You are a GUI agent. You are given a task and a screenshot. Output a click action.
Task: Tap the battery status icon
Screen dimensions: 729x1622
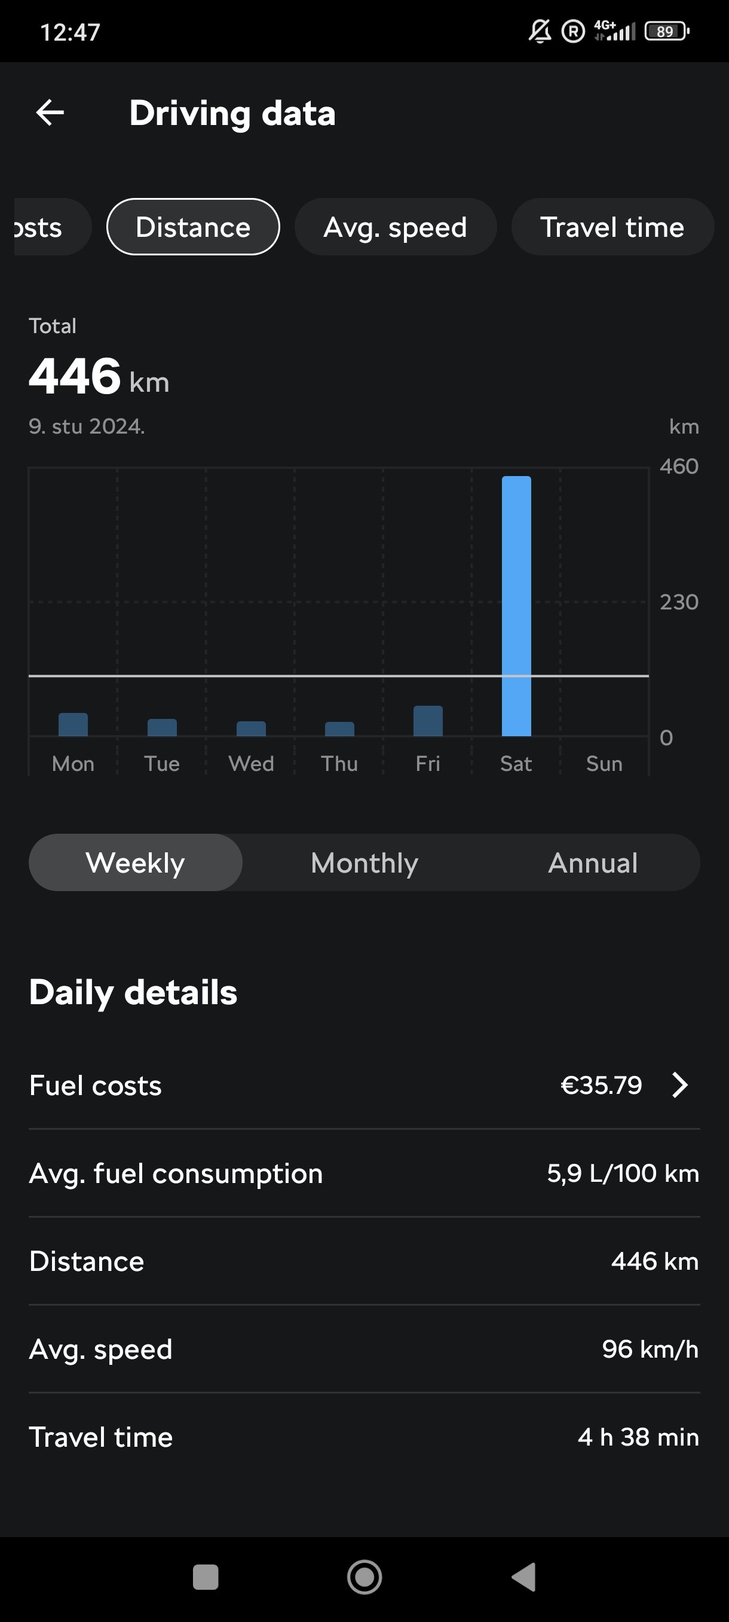(667, 31)
